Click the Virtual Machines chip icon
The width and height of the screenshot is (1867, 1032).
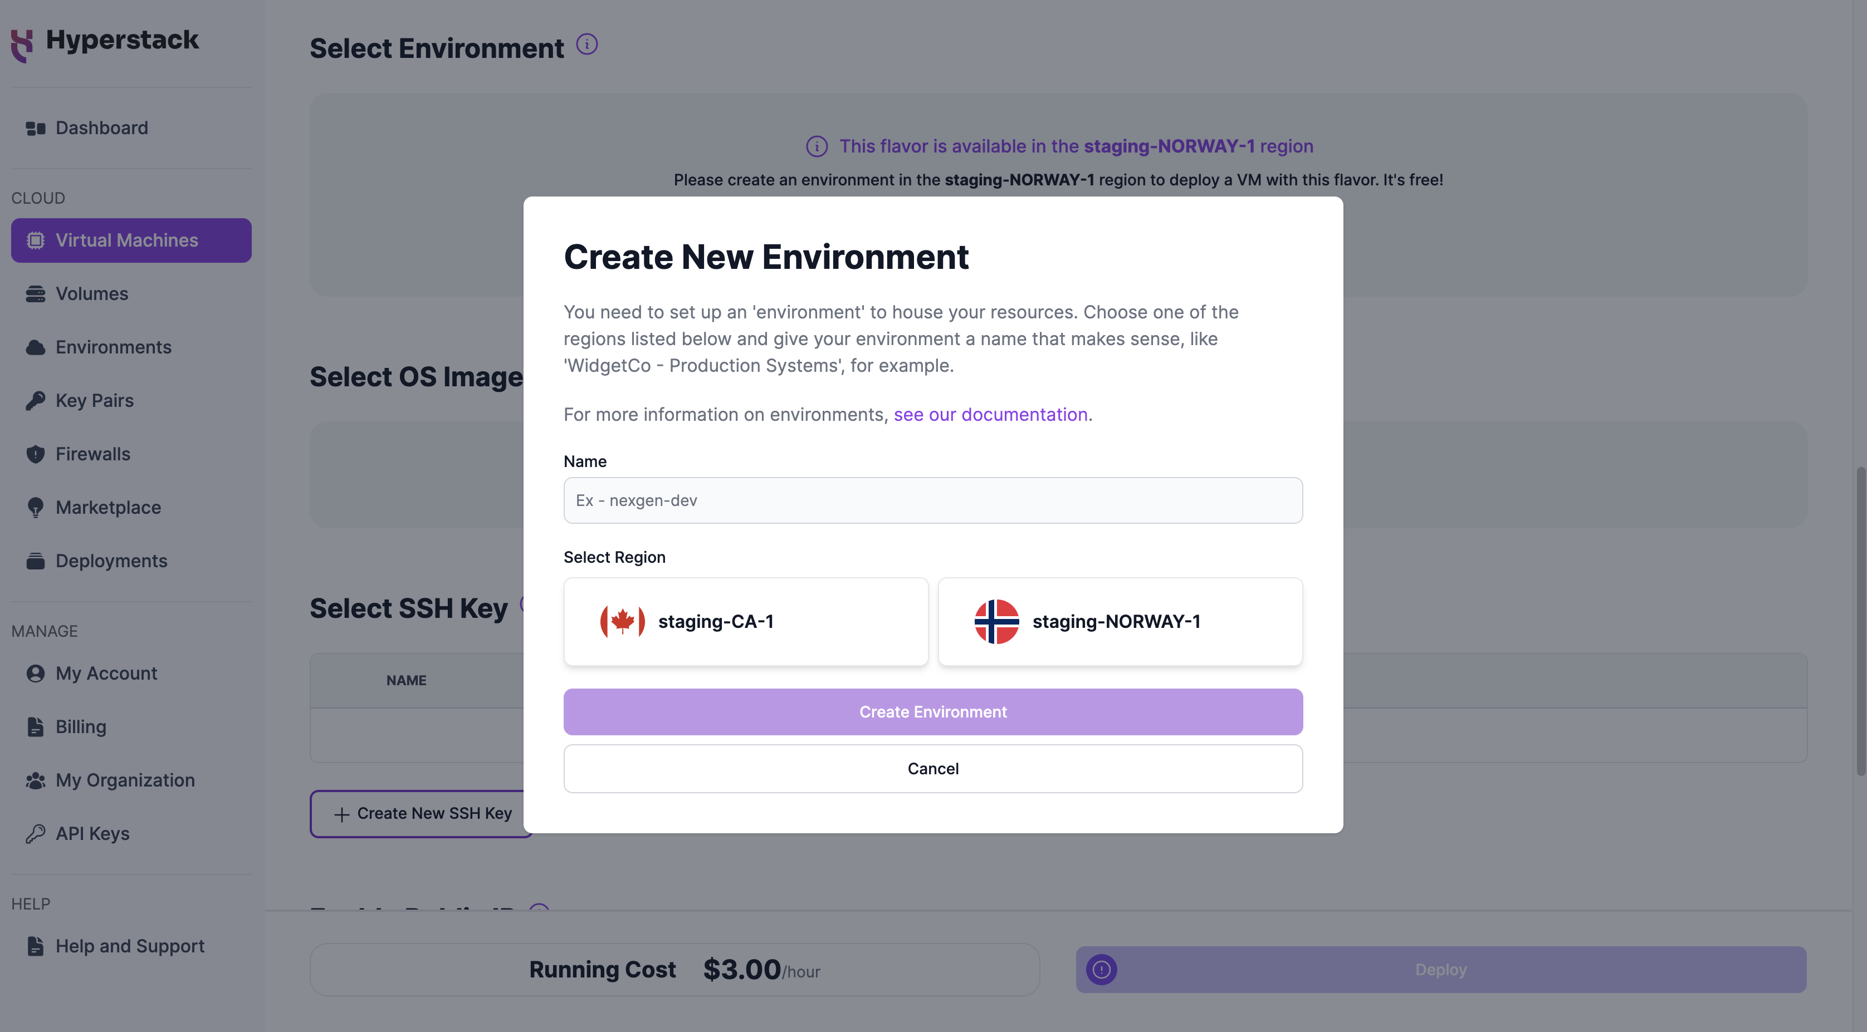pyautogui.click(x=36, y=240)
